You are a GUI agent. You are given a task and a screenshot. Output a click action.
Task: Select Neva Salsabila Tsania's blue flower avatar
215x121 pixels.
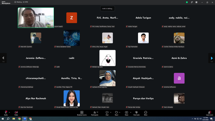[x=72, y=38]
